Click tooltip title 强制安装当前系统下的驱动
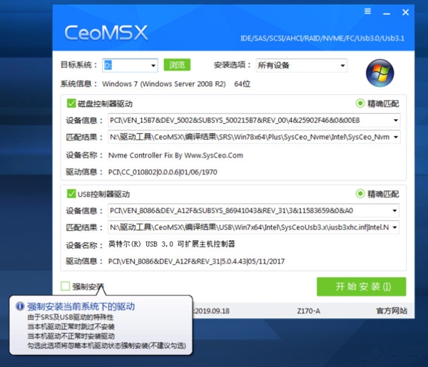The image size is (428, 367). click(81, 306)
